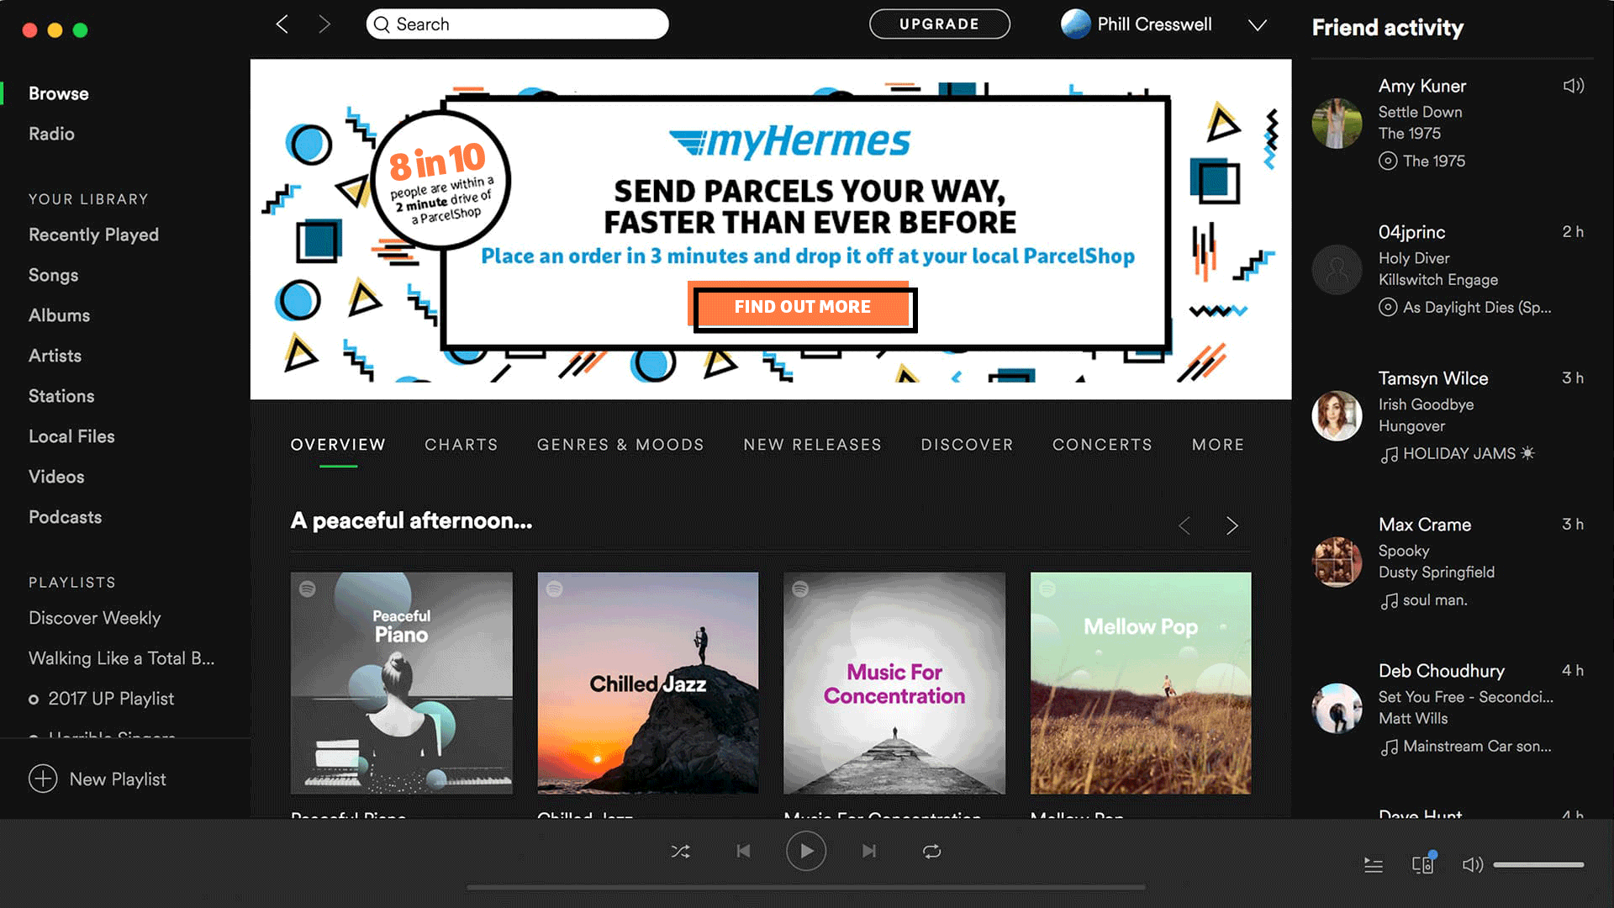The image size is (1614, 908).
Task: Adjust the volume slider
Action: click(x=1538, y=864)
